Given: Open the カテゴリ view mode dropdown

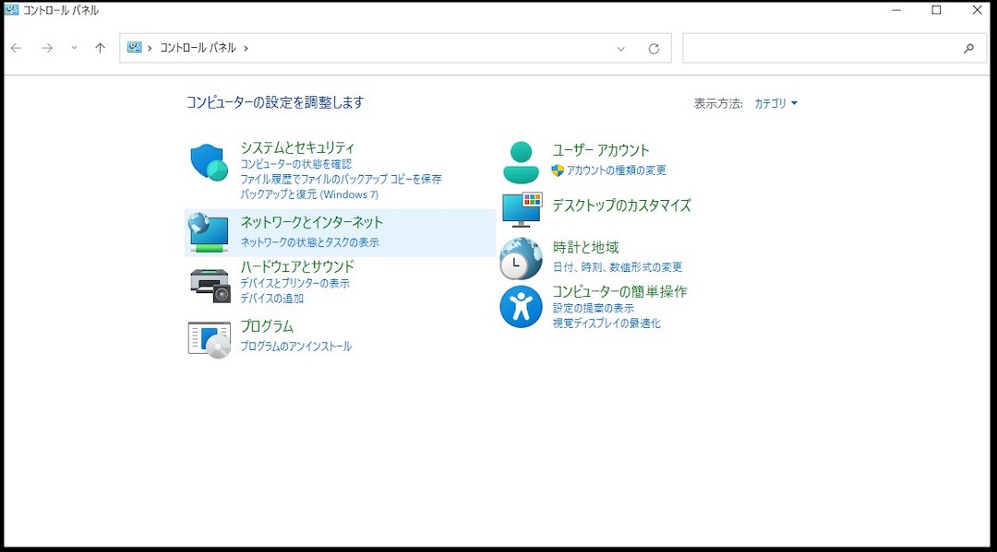Looking at the screenshot, I should [x=776, y=103].
